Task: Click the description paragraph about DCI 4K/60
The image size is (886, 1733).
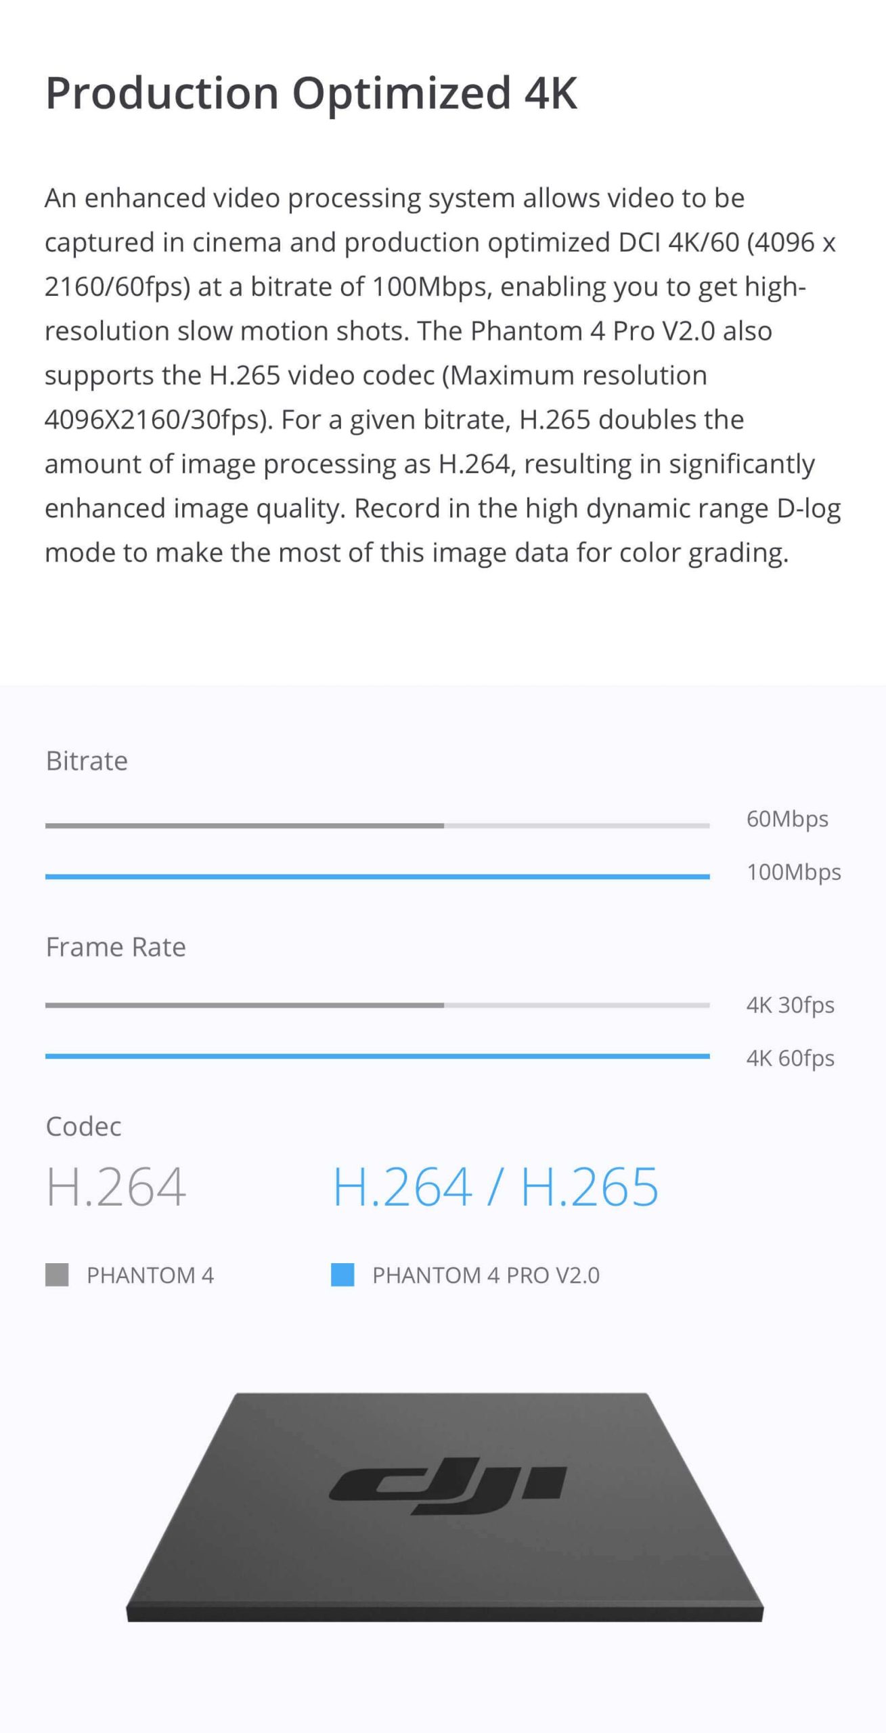Action: pos(443,375)
